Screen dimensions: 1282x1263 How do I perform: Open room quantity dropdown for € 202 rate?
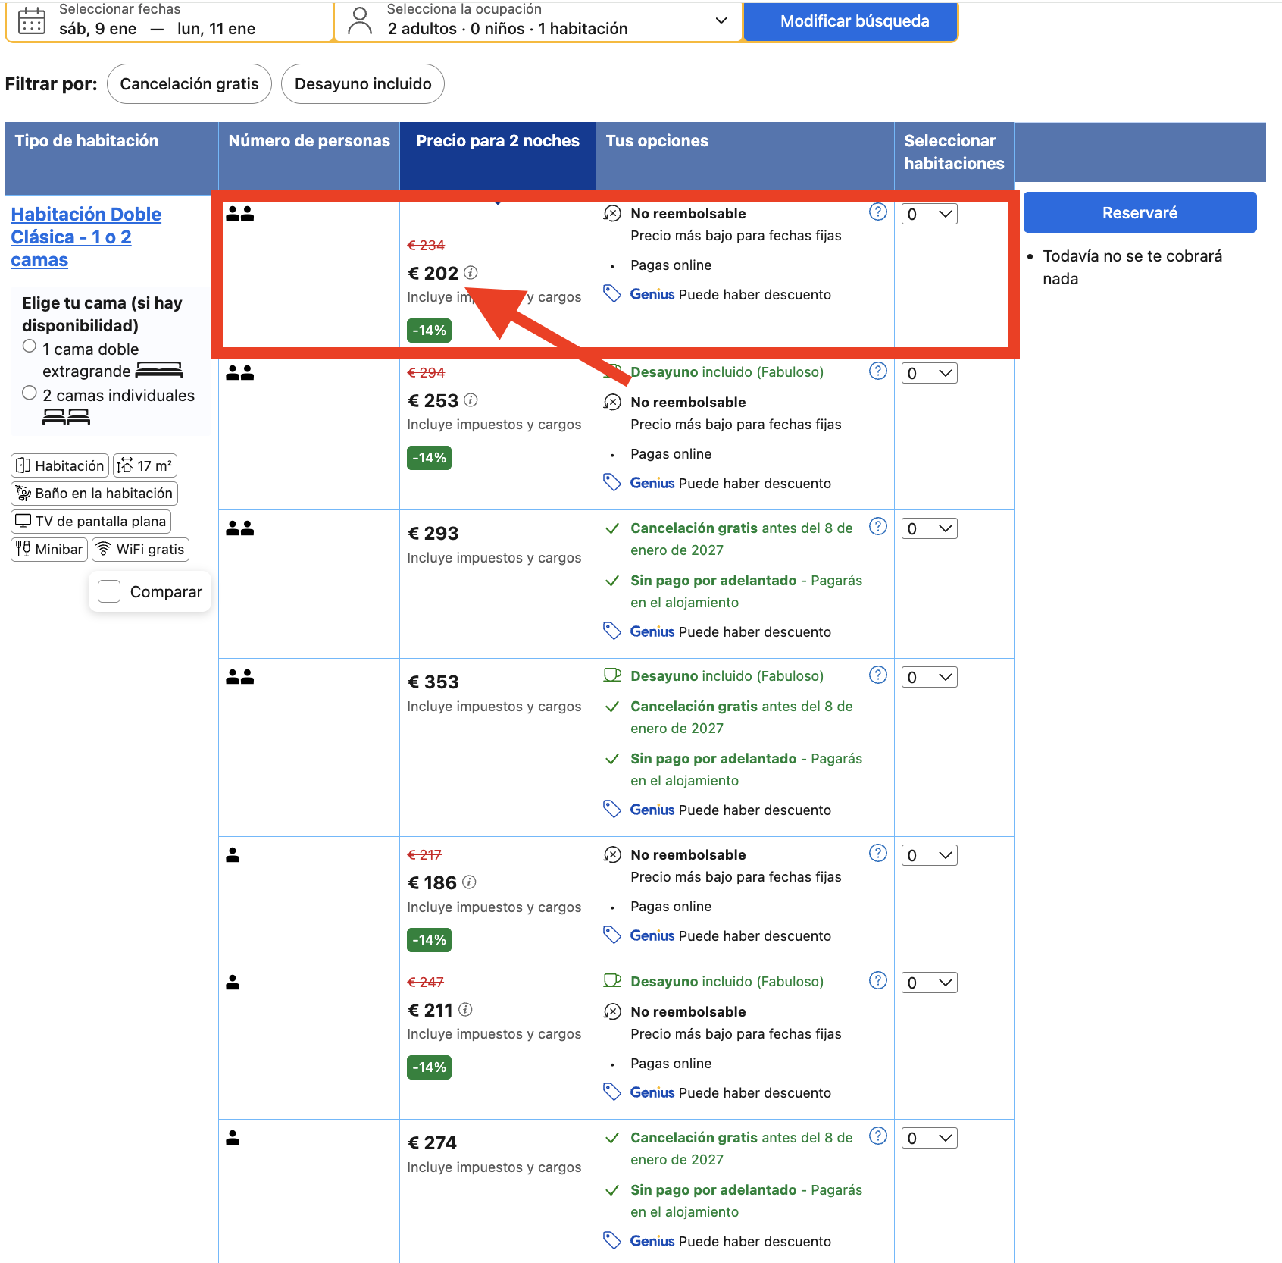click(x=930, y=214)
